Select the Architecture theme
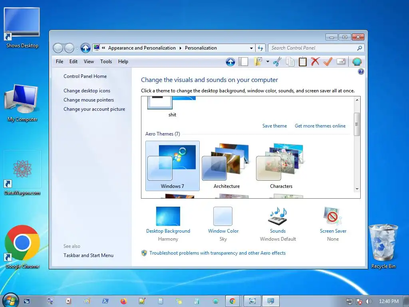The image size is (409, 307). click(227, 166)
